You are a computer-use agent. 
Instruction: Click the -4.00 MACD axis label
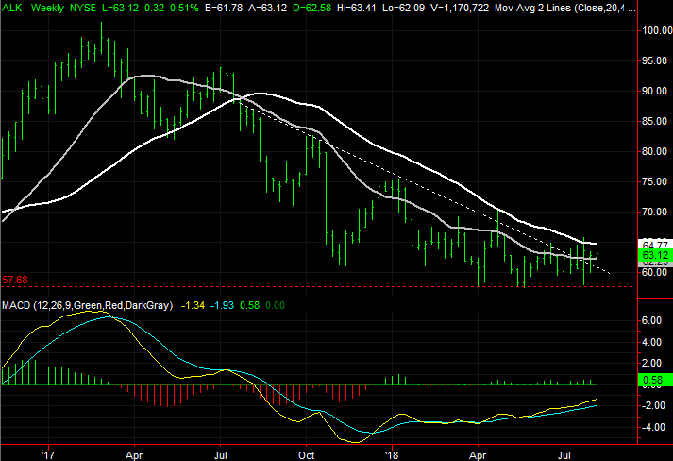click(x=652, y=428)
